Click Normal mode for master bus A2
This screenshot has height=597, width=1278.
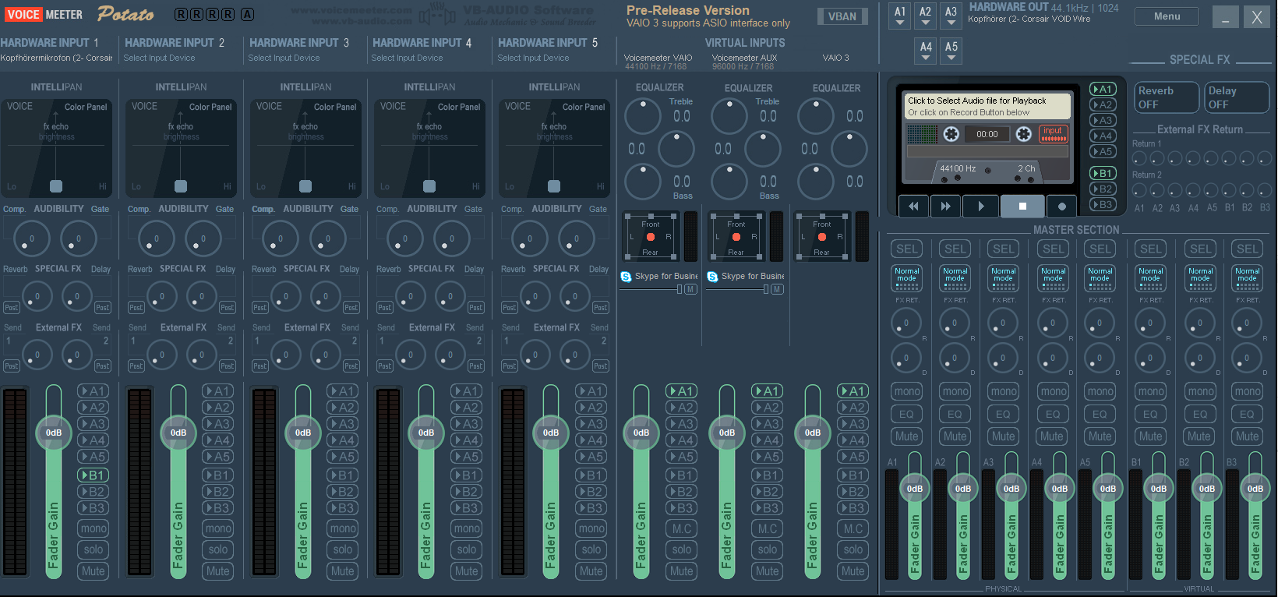[x=955, y=278]
